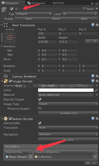Click the Shop (ShopList) object field
Viewport: 99px width, 166px height.
16,157
